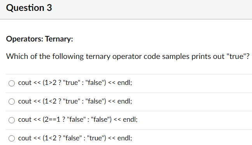The image size is (252, 145).
Task: Click endl; at the end of first answer
Action: click(x=125, y=83)
